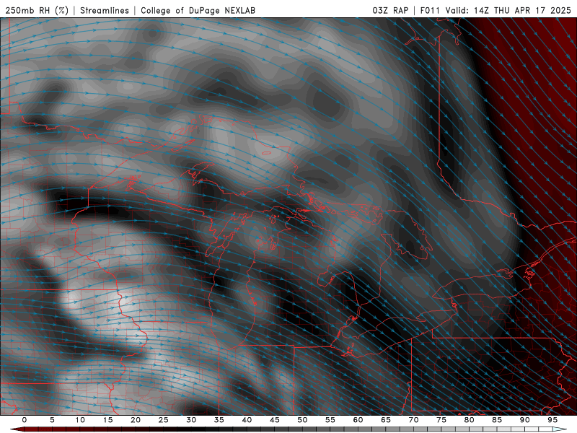Click the 'Streamlines' label in header
This screenshot has height=433, width=577.
(105, 10)
